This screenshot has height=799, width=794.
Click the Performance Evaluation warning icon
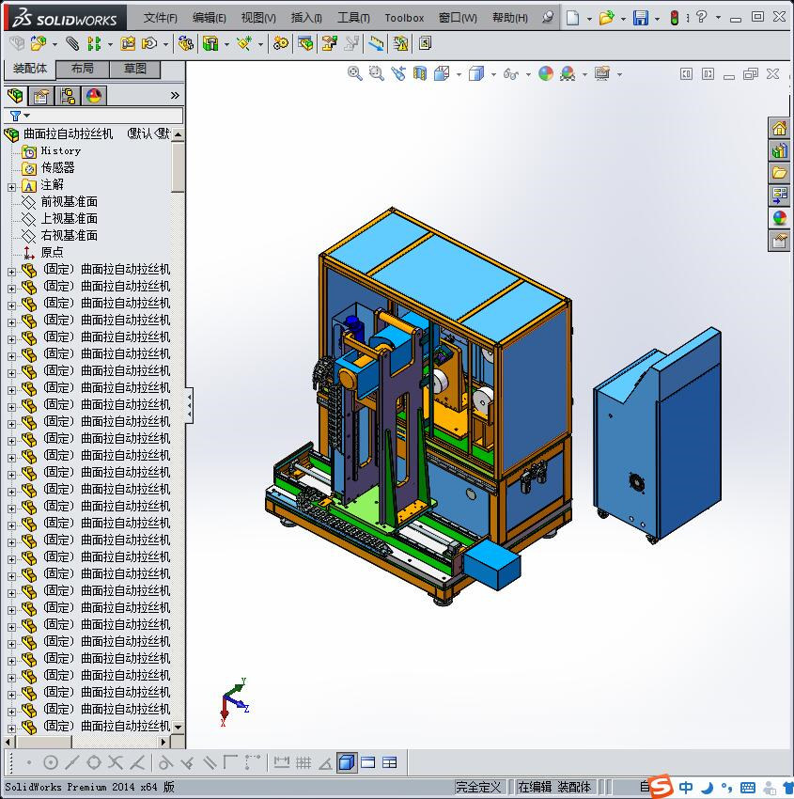(401, 44)
